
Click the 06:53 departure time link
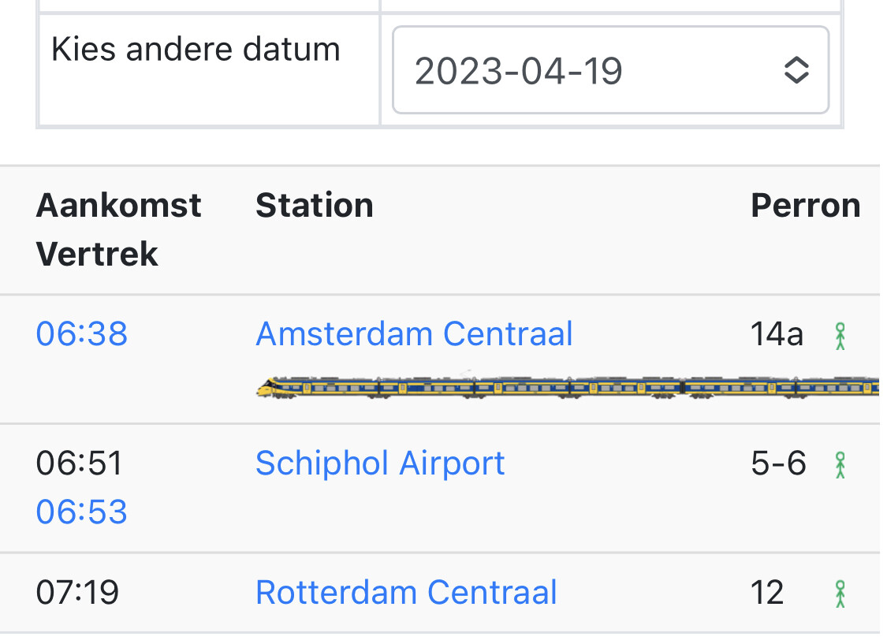tap(82, 512)
